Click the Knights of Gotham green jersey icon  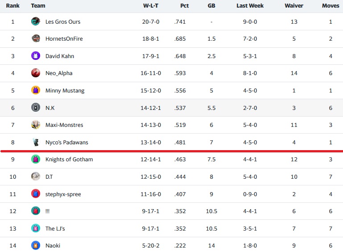pyautogui.click(x=36, y=159)
